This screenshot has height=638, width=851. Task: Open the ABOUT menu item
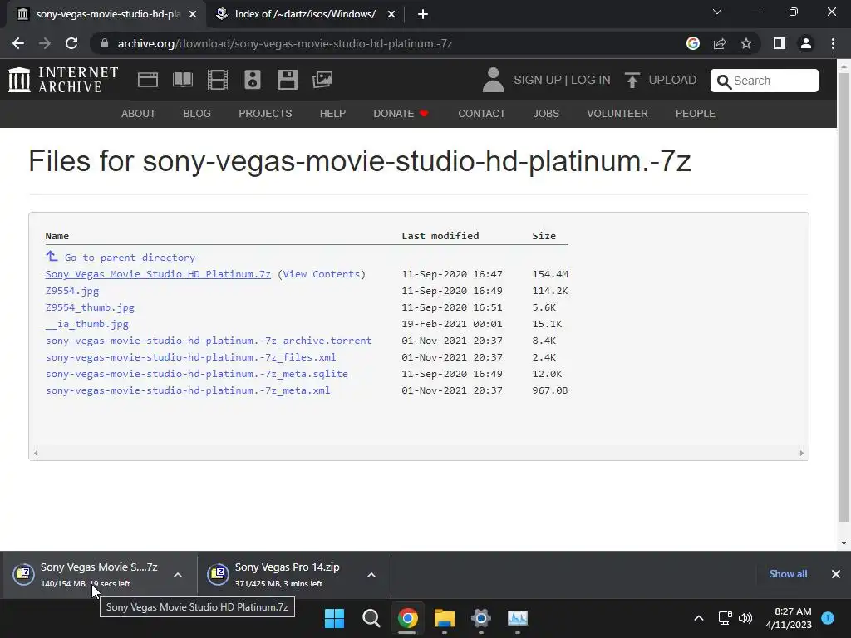tap(139, 113)
